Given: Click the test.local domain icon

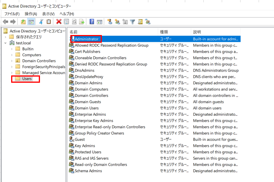Looking at the screenshot, I should pos(12,43).
